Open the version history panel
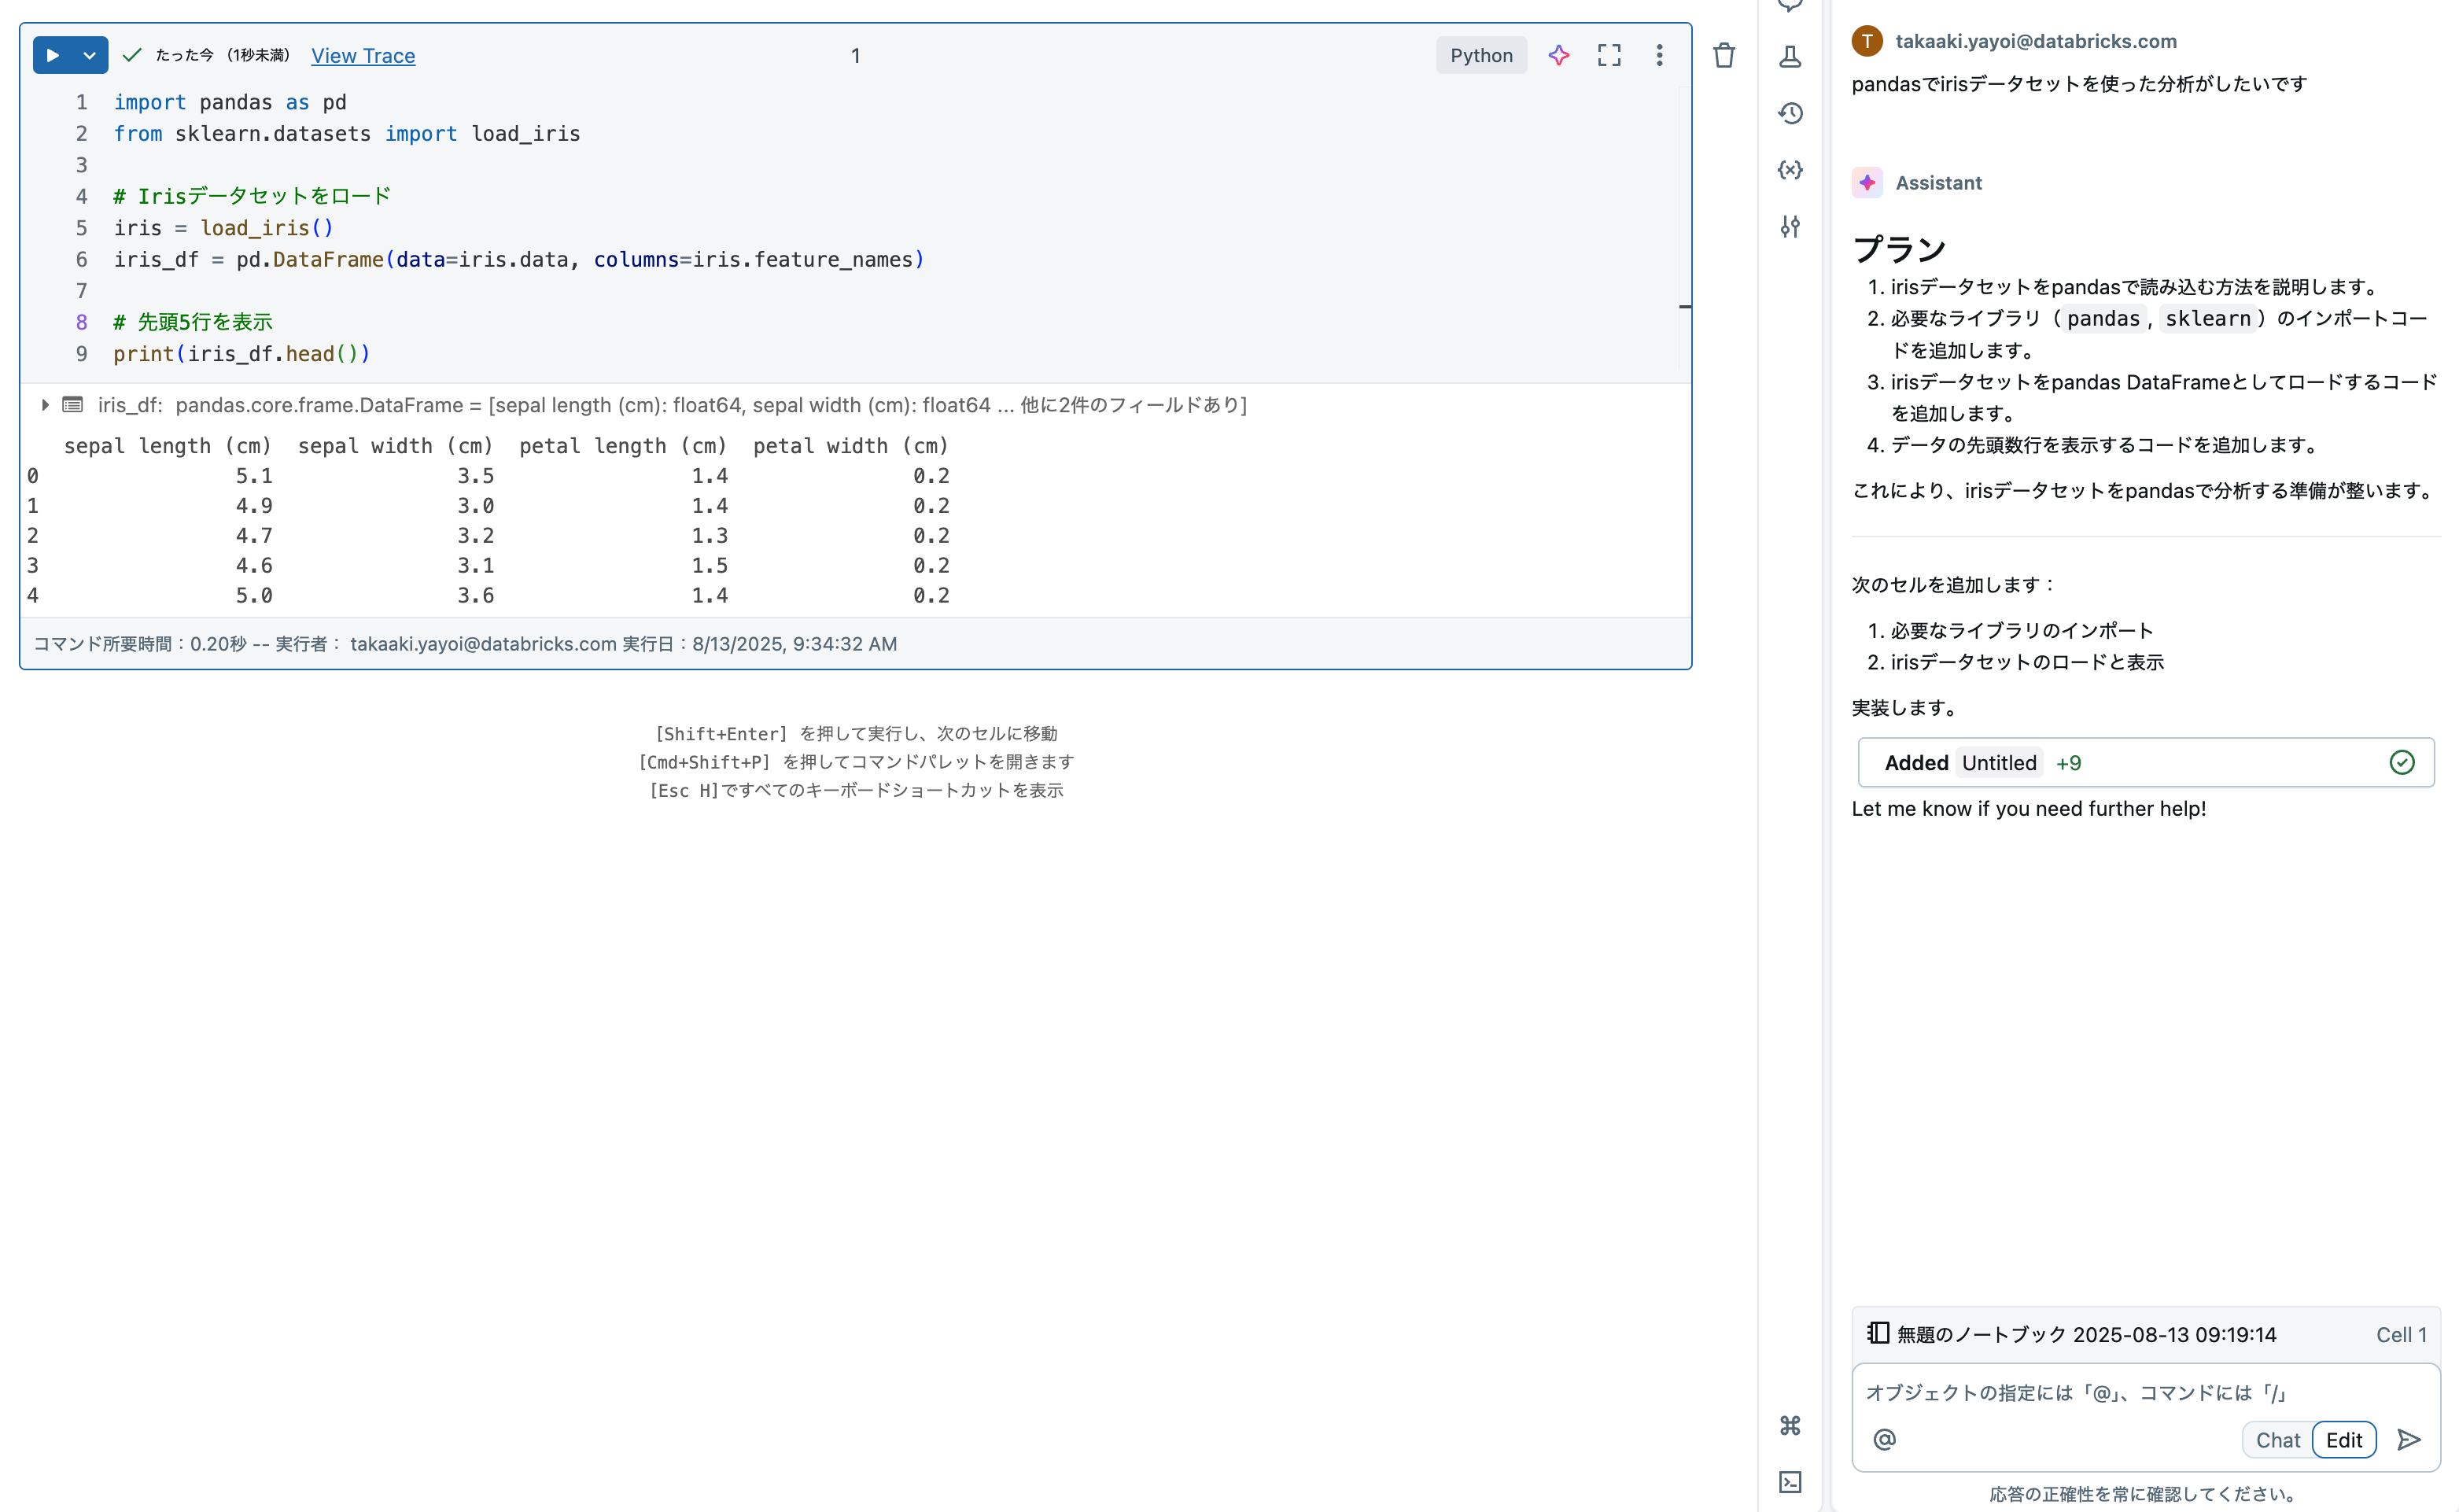The image size is (2459, 1512). (x=1790, y=113)
